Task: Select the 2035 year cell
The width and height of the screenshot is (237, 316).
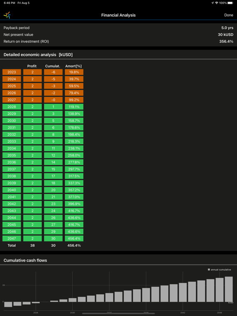Action: [12, 155]
